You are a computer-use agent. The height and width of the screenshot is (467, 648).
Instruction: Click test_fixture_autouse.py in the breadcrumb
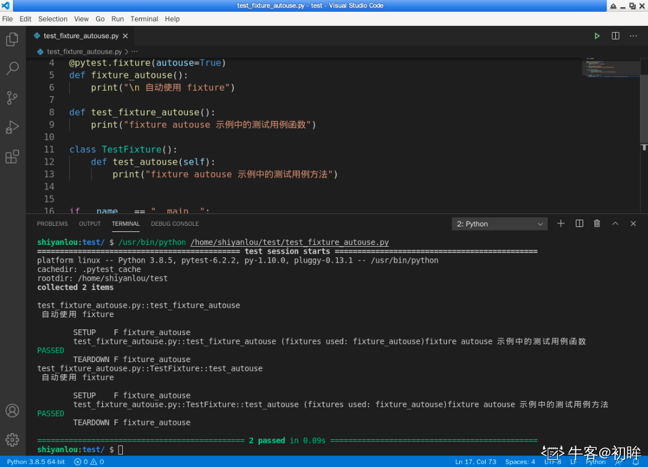(84, 52)
